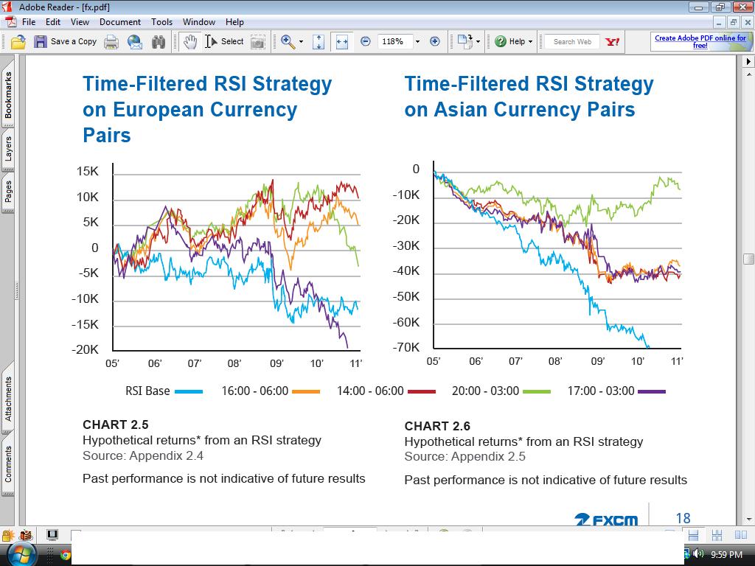This screenshot has width=755, height=566.
Task: Select the Zoom In magnifier tool
Action: 288,42
